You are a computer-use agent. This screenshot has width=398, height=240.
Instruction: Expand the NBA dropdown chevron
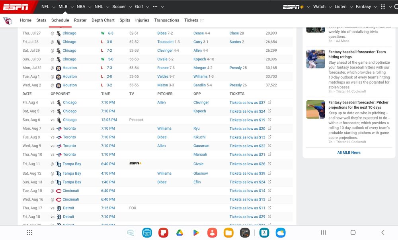pyautogui.click(x=90, y=7)
